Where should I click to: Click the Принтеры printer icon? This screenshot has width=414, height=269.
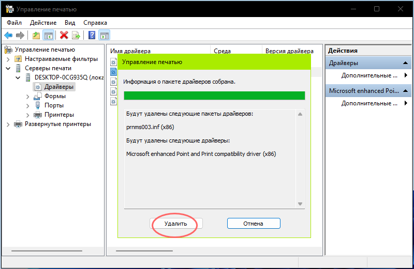click(38, 115)
